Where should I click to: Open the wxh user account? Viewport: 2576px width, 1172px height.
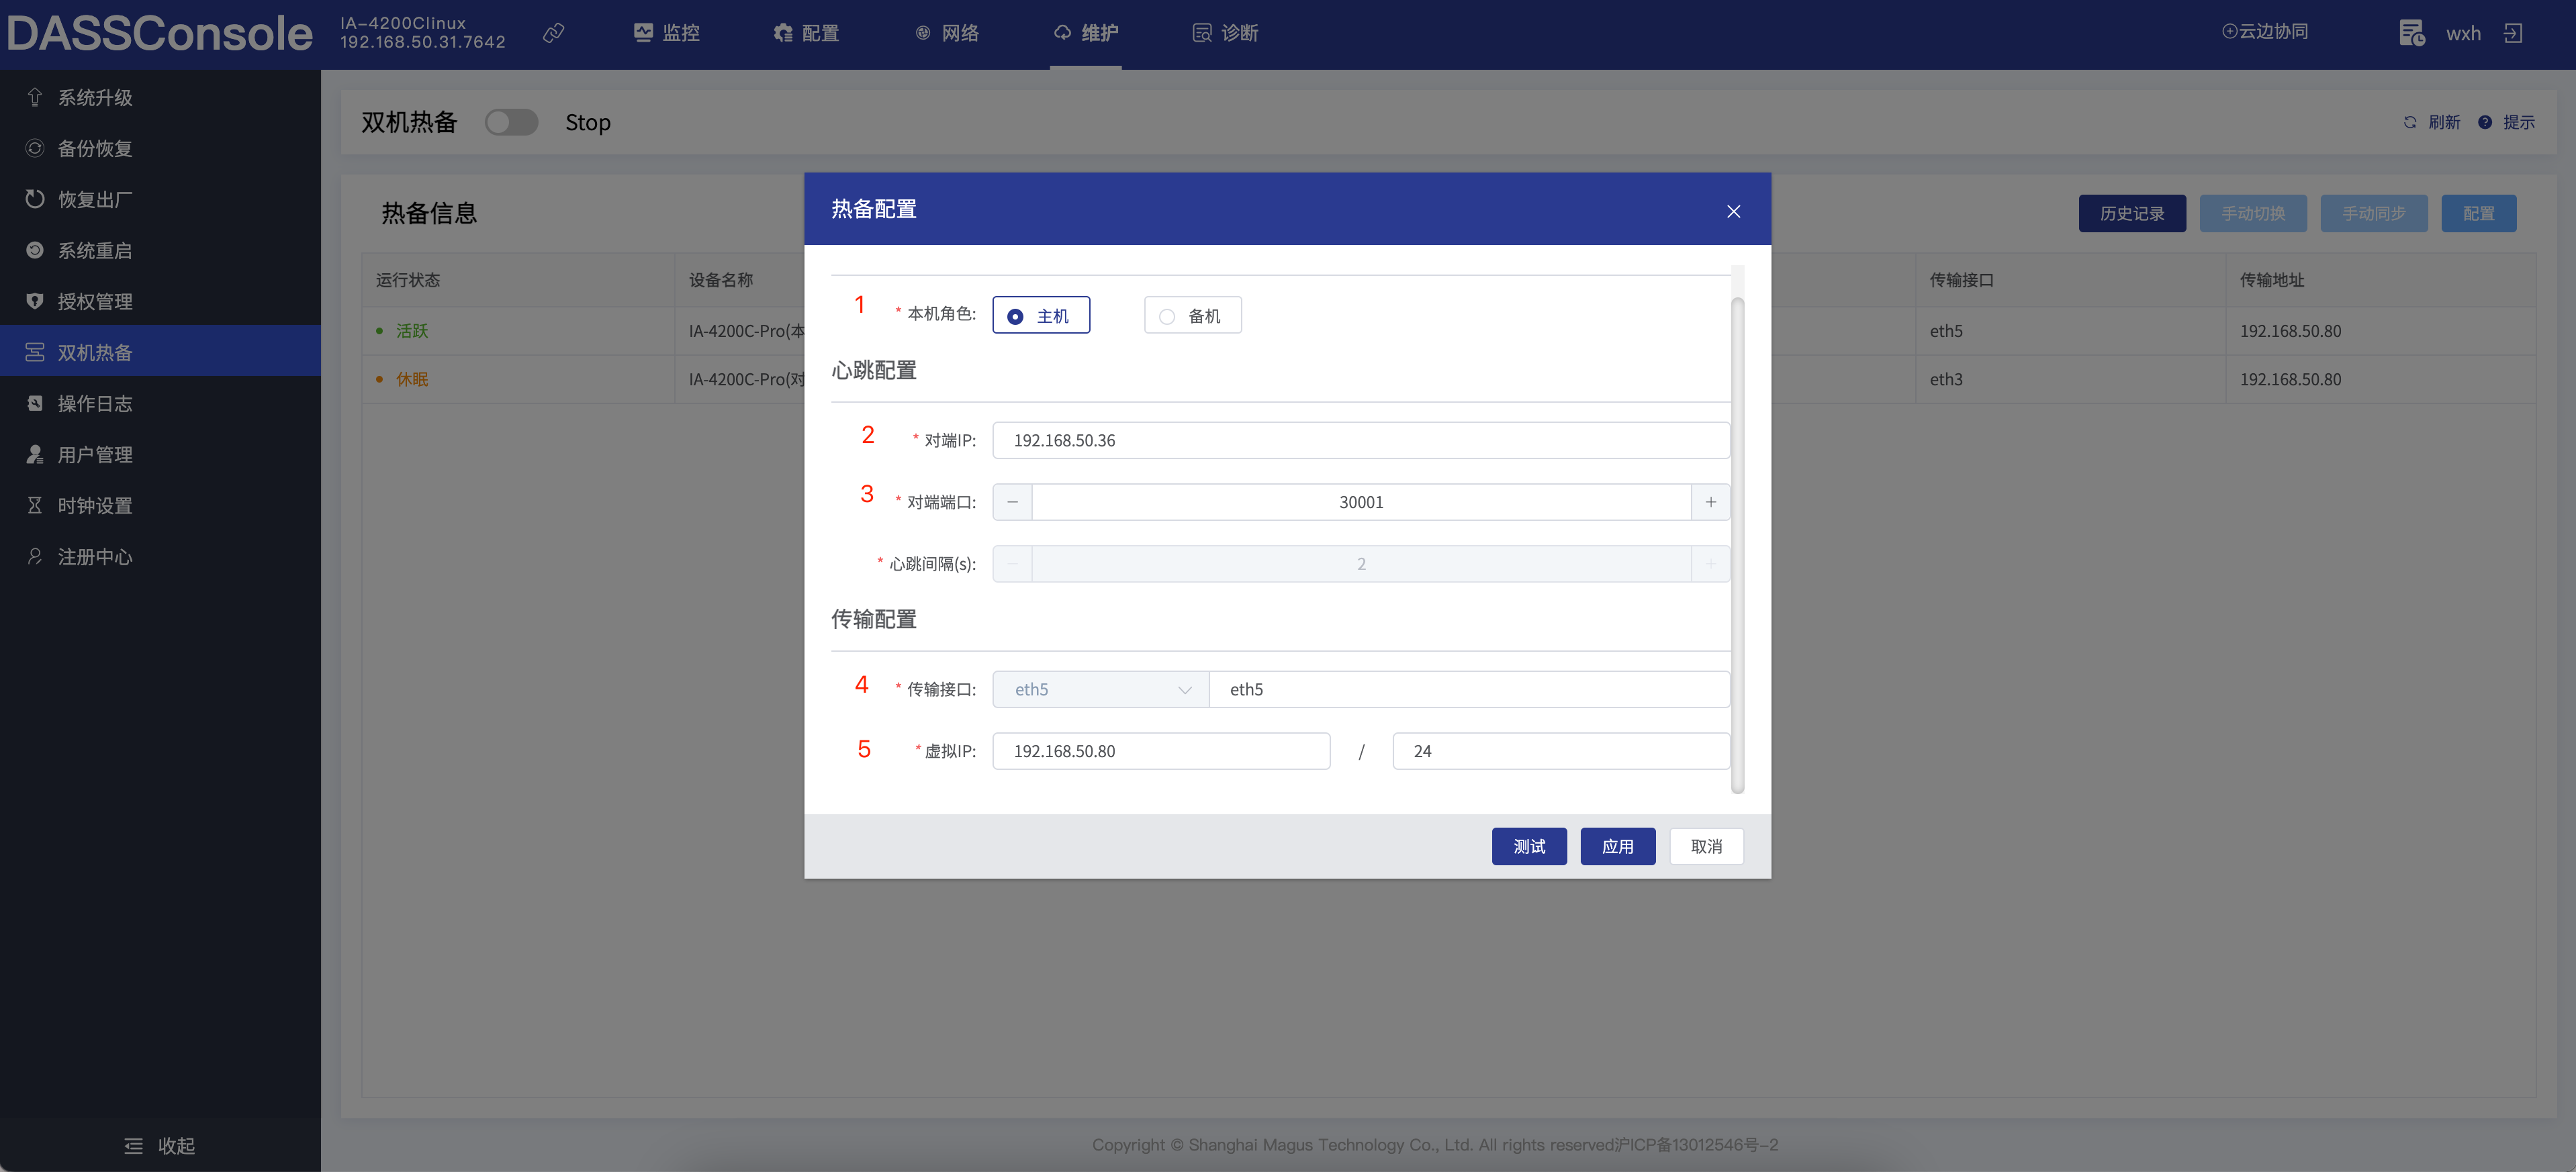tap(2463, 33)
